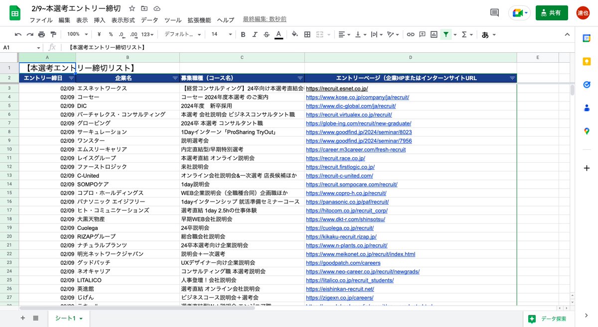Open the horizontal align dropdown
Viewport: 598px width, 327px height.
[x=344, y=34]
